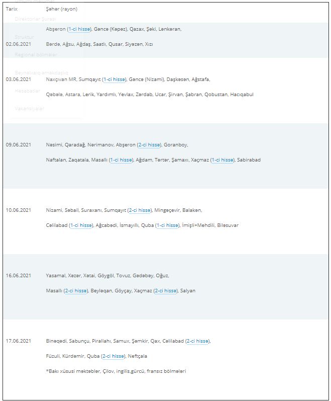
Task: Open Sumqayıt 2-ci hissə link
Action: click(140, 210)
